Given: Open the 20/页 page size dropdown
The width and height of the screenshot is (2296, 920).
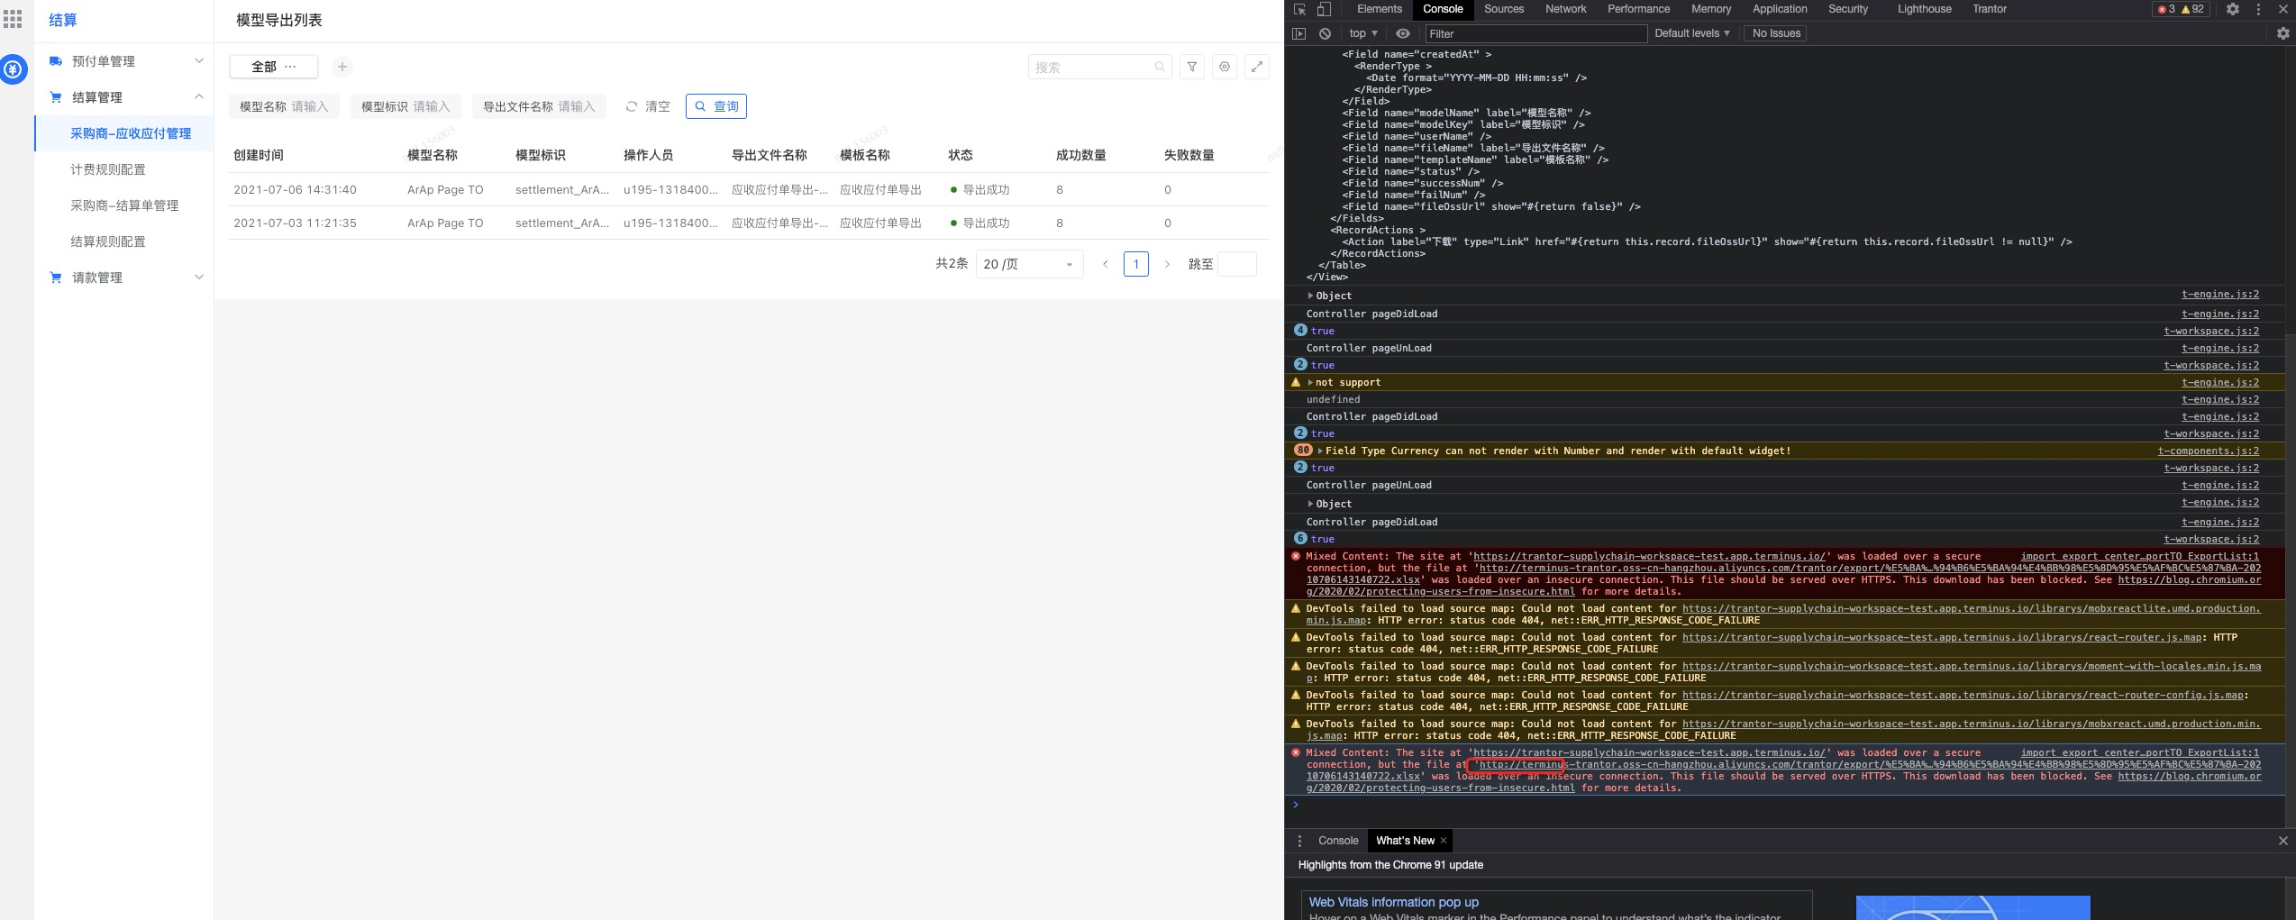Looking at the screenshot, I should click(1029, 264).
